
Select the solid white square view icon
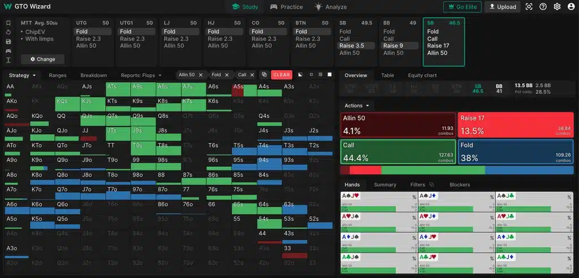330,75
